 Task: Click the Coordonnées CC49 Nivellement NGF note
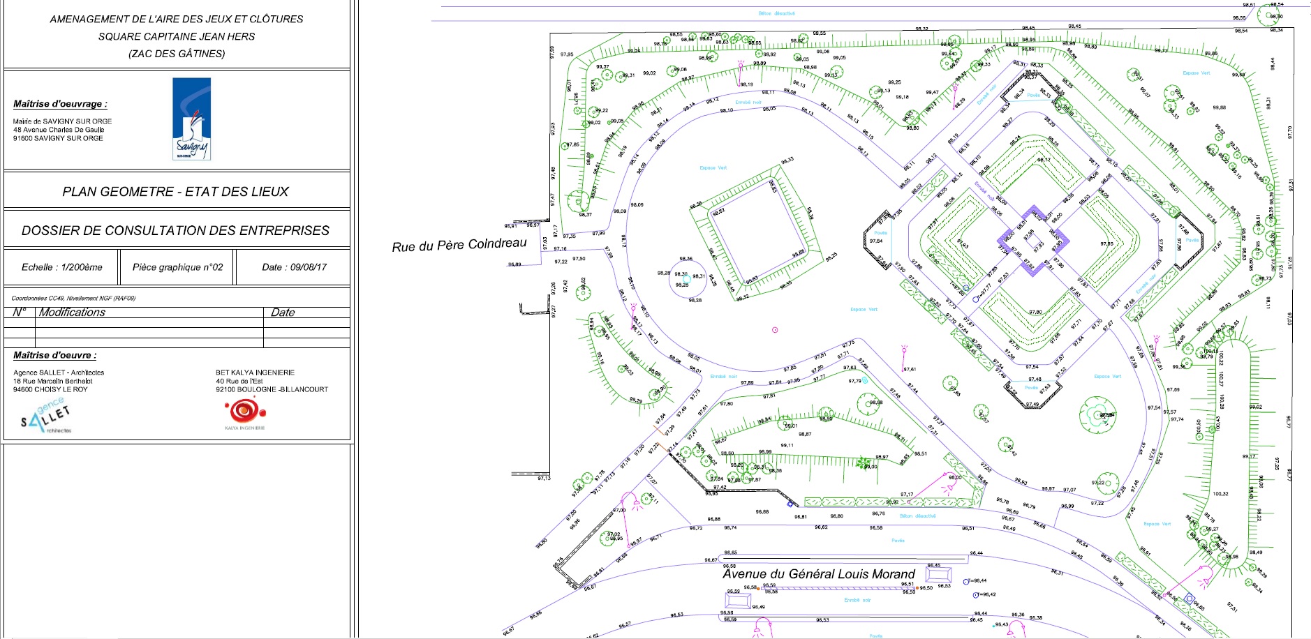pyautogui.click(x=73, y=298)
